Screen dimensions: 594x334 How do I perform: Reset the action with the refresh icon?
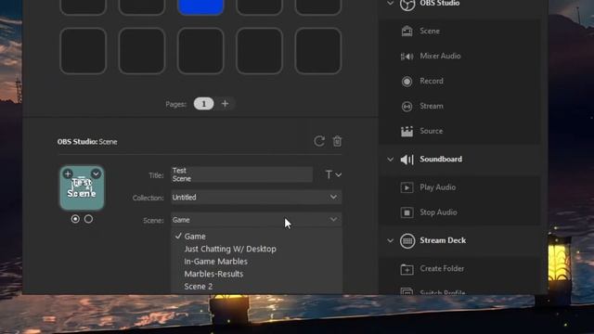[319, 141]
